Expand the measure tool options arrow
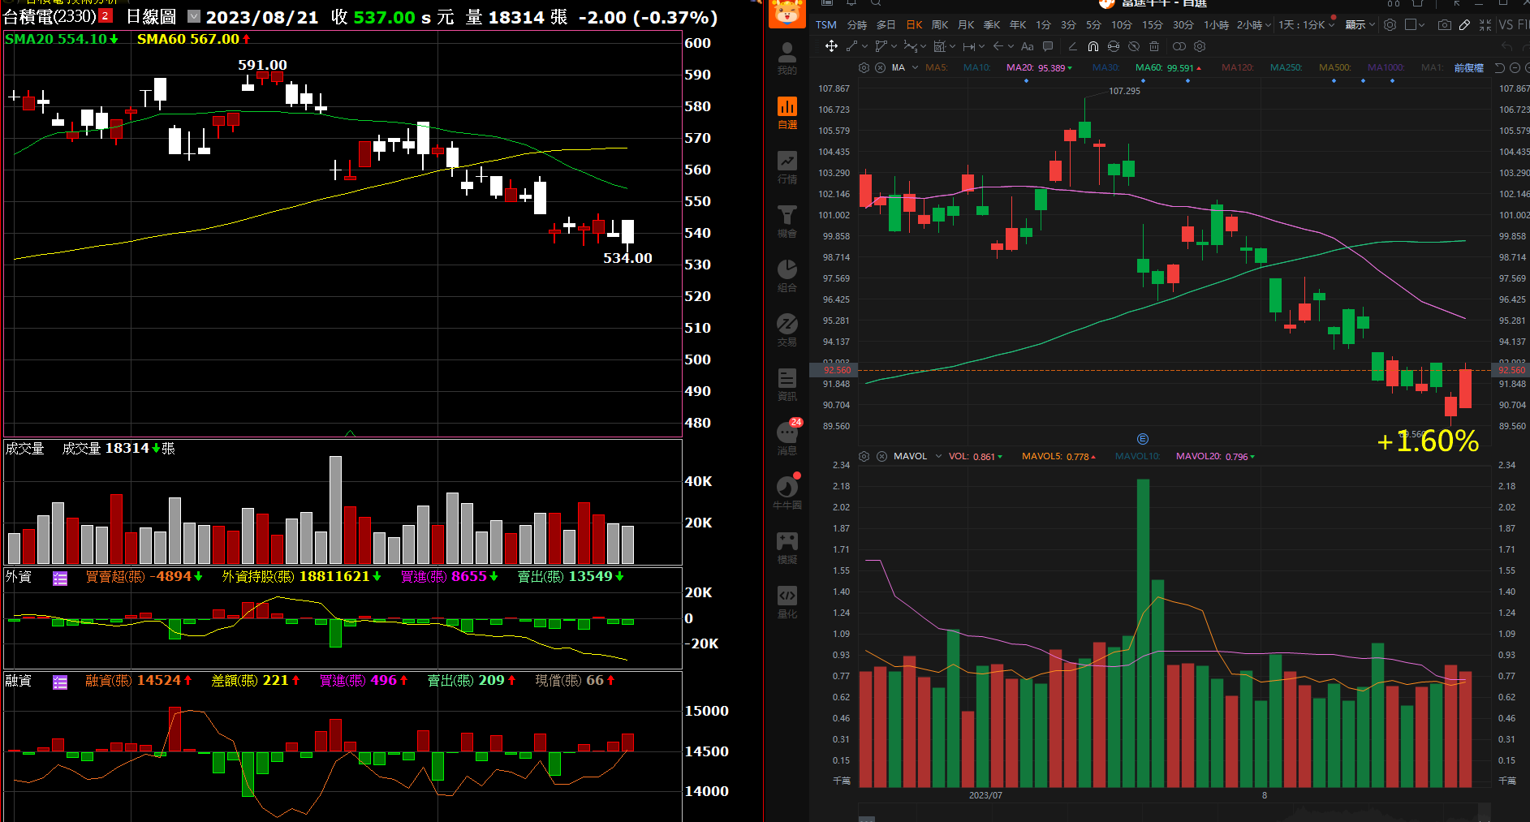Screen dimensions: 1530x822 (982, 46)
